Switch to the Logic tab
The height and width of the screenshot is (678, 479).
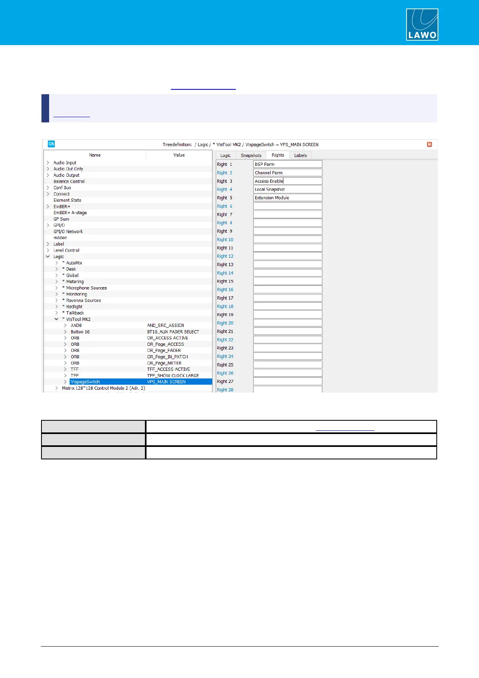click(225, 155)
